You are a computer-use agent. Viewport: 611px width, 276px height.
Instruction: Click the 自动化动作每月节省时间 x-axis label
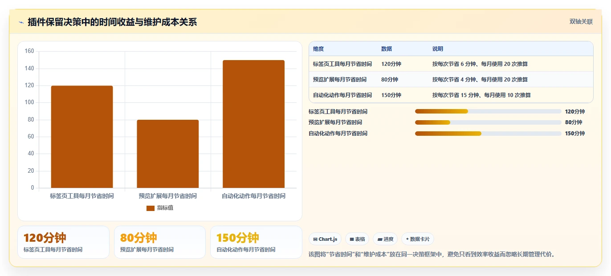pyautogui.click(x=254, y=196)
